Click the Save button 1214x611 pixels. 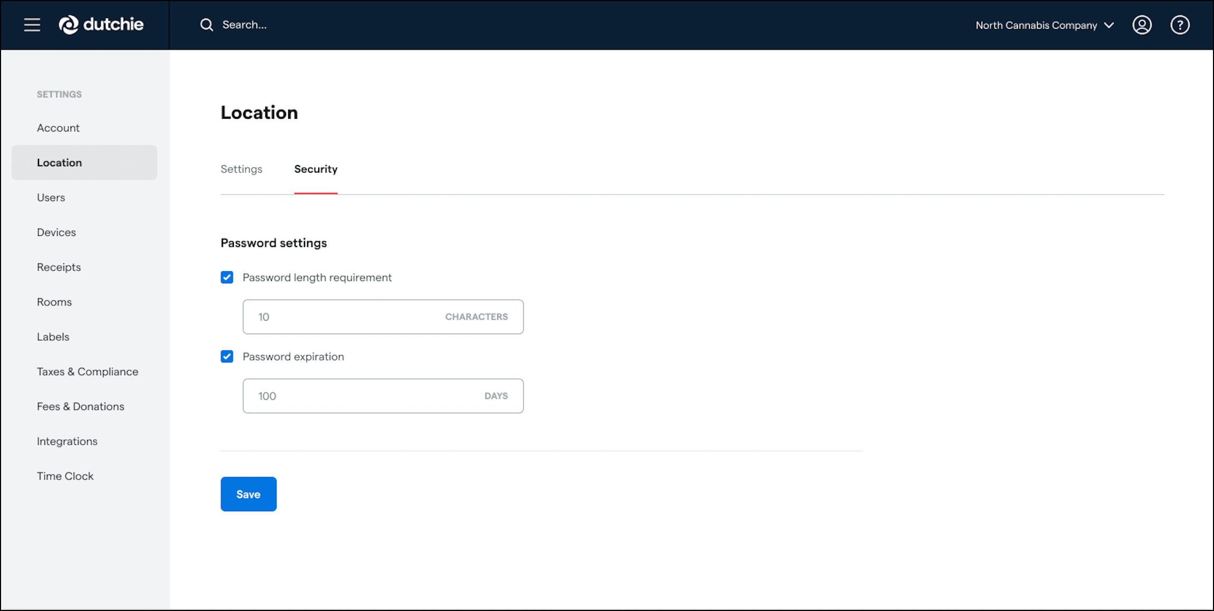[248, 494]
